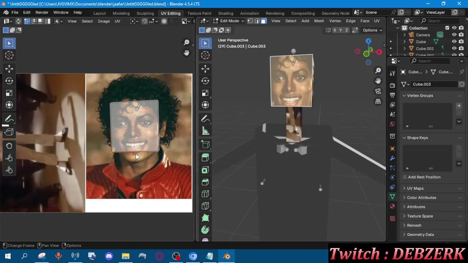Image resolution: width=468 pixels, height=263 pixels.
Task: Disable Cube in renders via camera icon
Action: click(x=461, y=42)
